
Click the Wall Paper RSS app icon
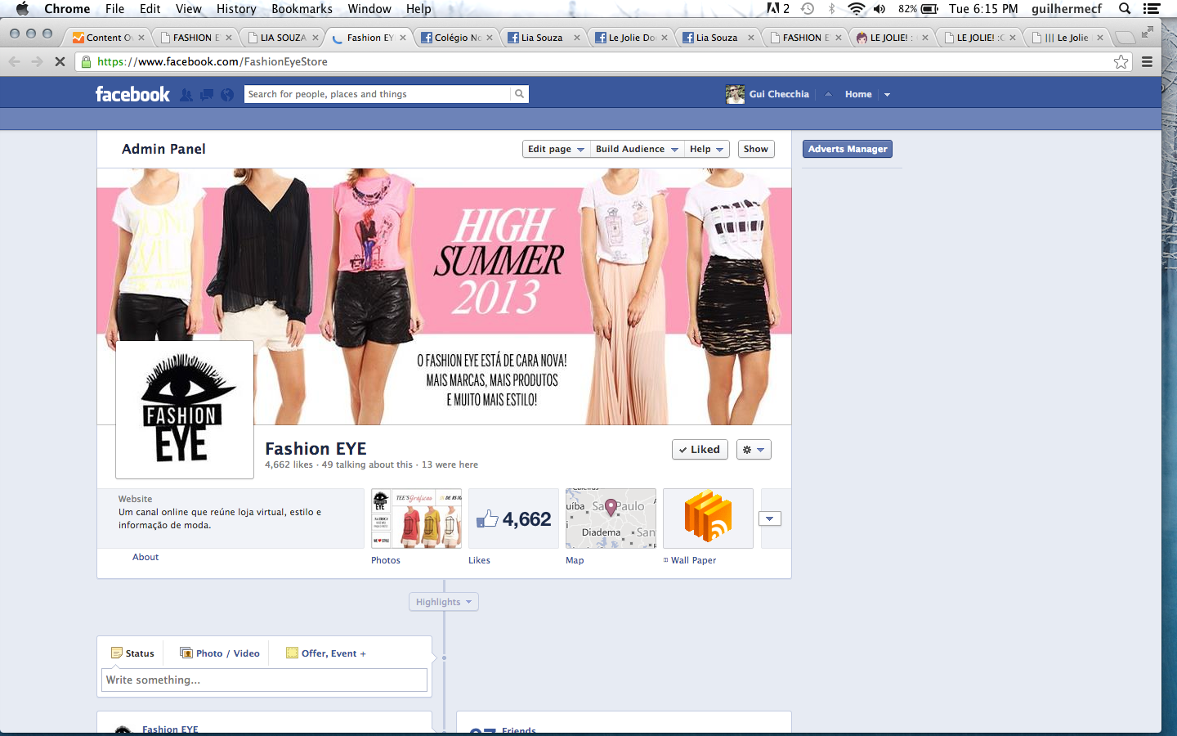[708, 518]
